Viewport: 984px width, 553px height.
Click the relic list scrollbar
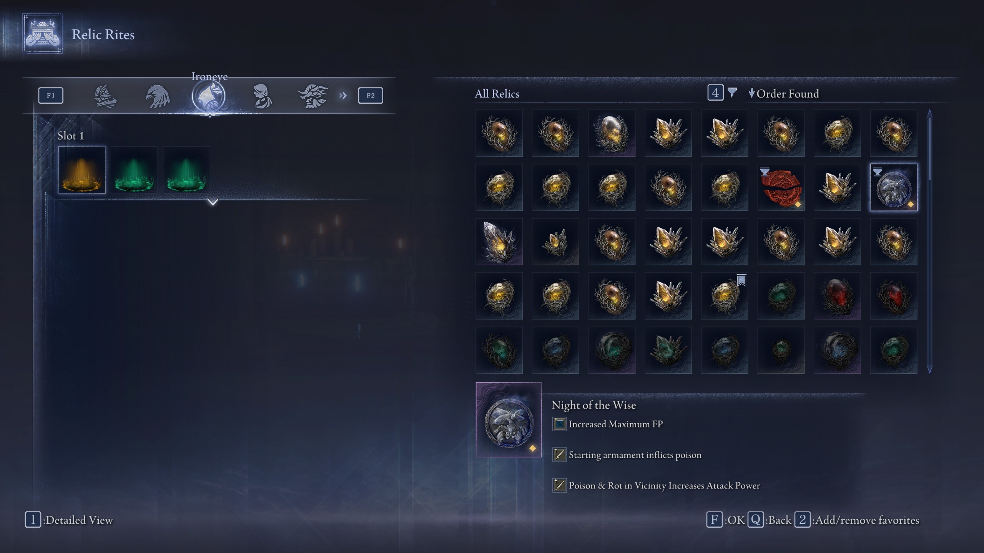tap(929, 241)
